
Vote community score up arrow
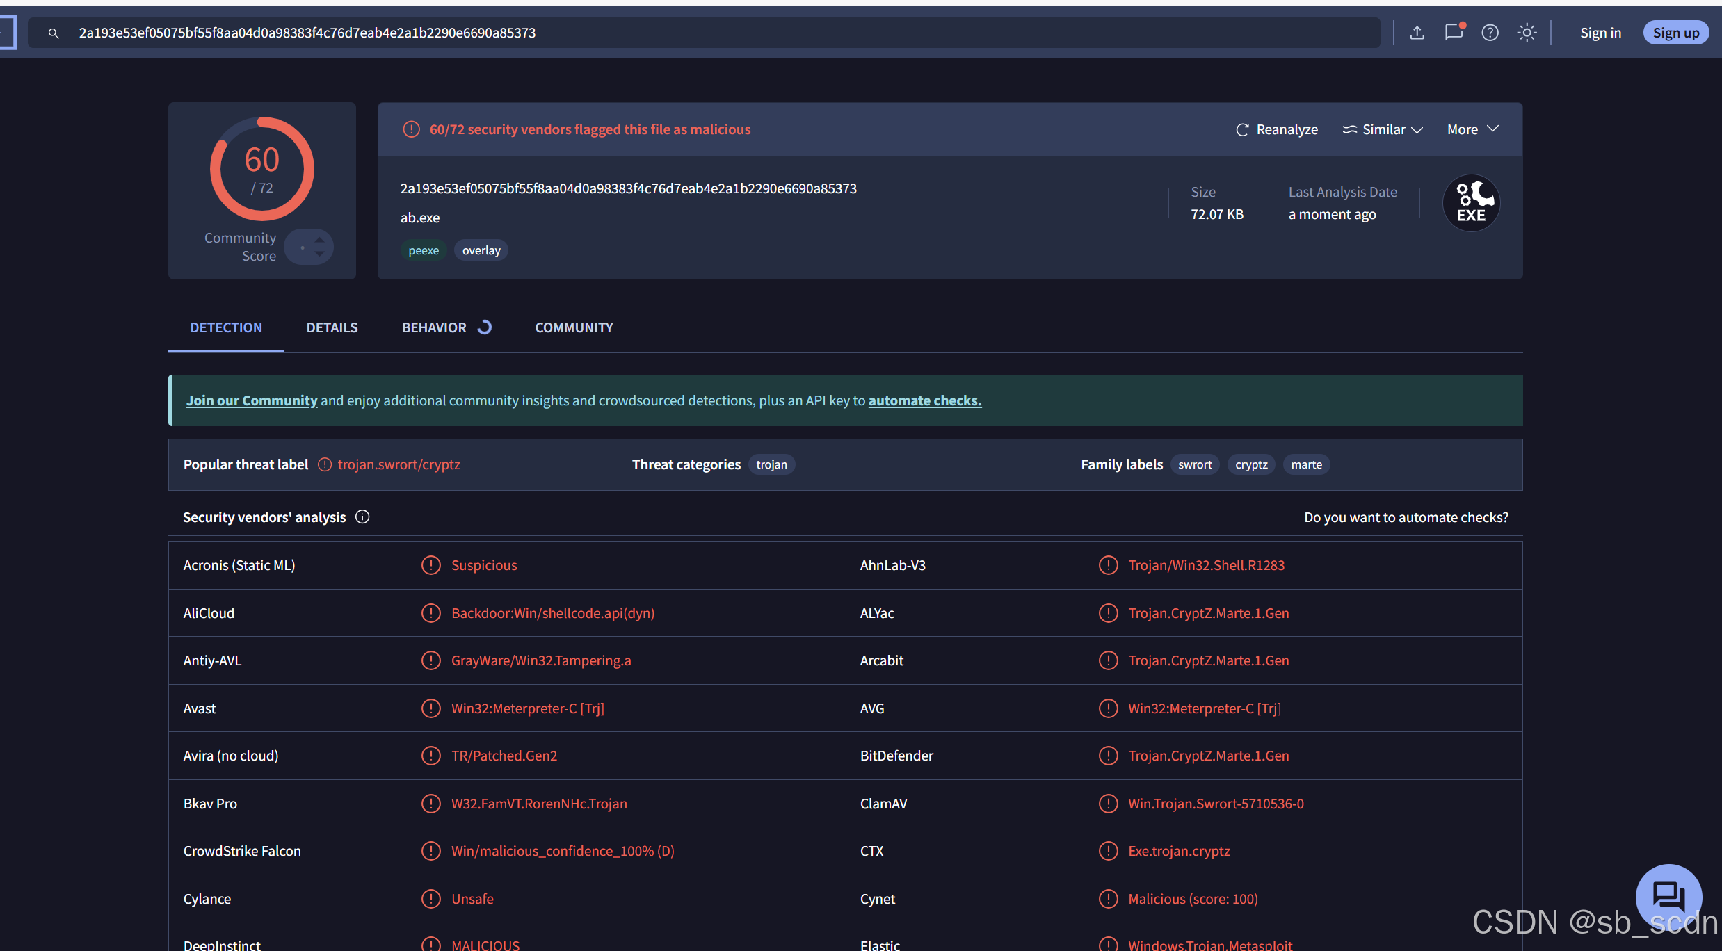(319, 239)
